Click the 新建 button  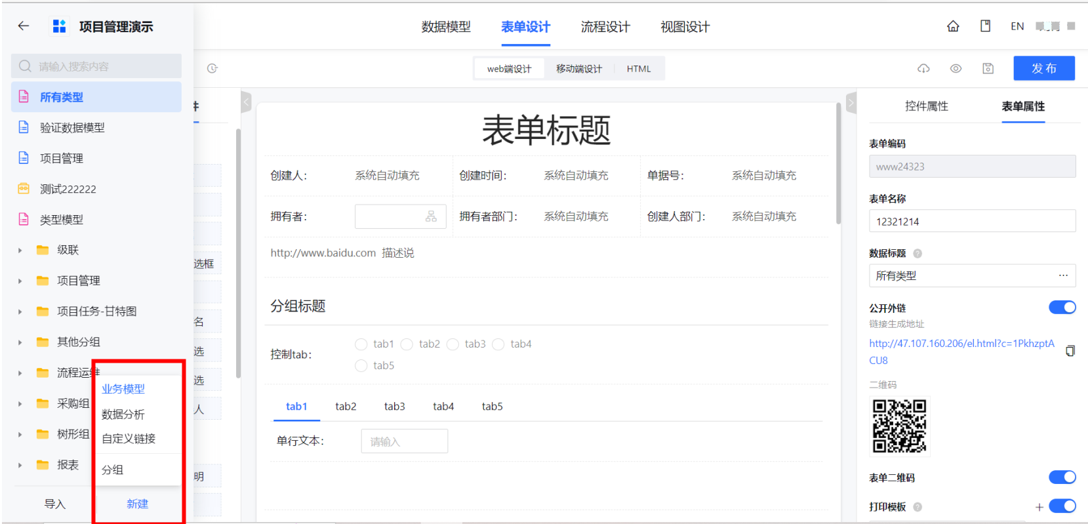point(138,504)
